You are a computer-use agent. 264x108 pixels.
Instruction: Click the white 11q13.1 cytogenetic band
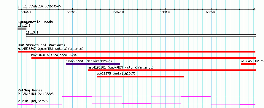(141, 36)
